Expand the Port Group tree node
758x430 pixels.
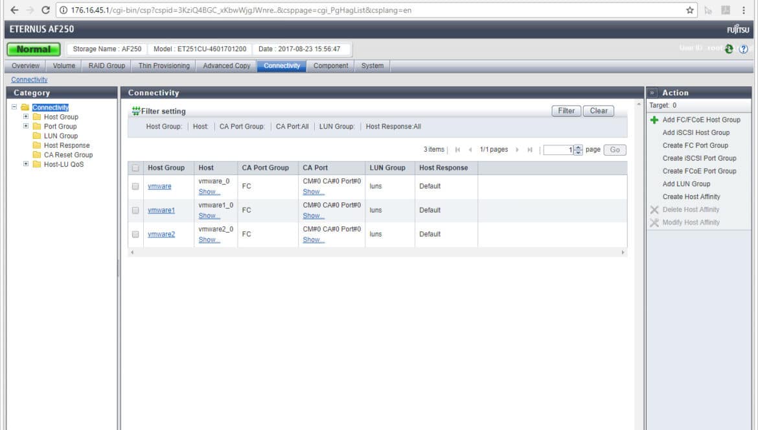(x=26, y=126)
